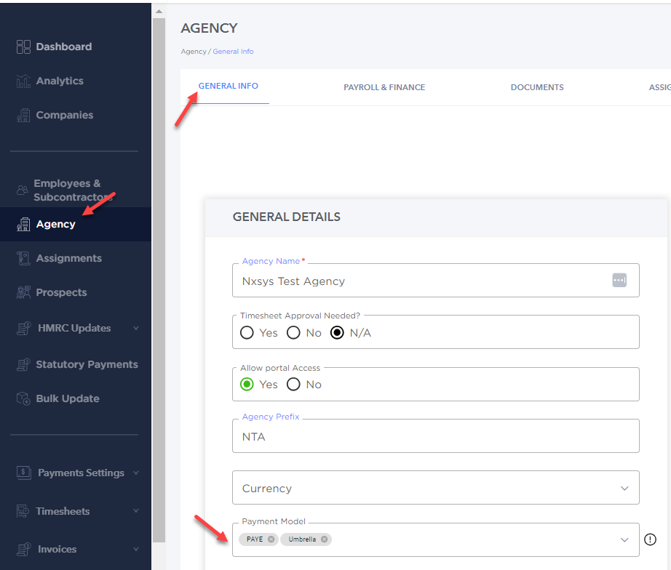This screenshot has height=570, width=671.
Task: Open the Dashboard sidebar icon
Action: (x=23, y=47)
